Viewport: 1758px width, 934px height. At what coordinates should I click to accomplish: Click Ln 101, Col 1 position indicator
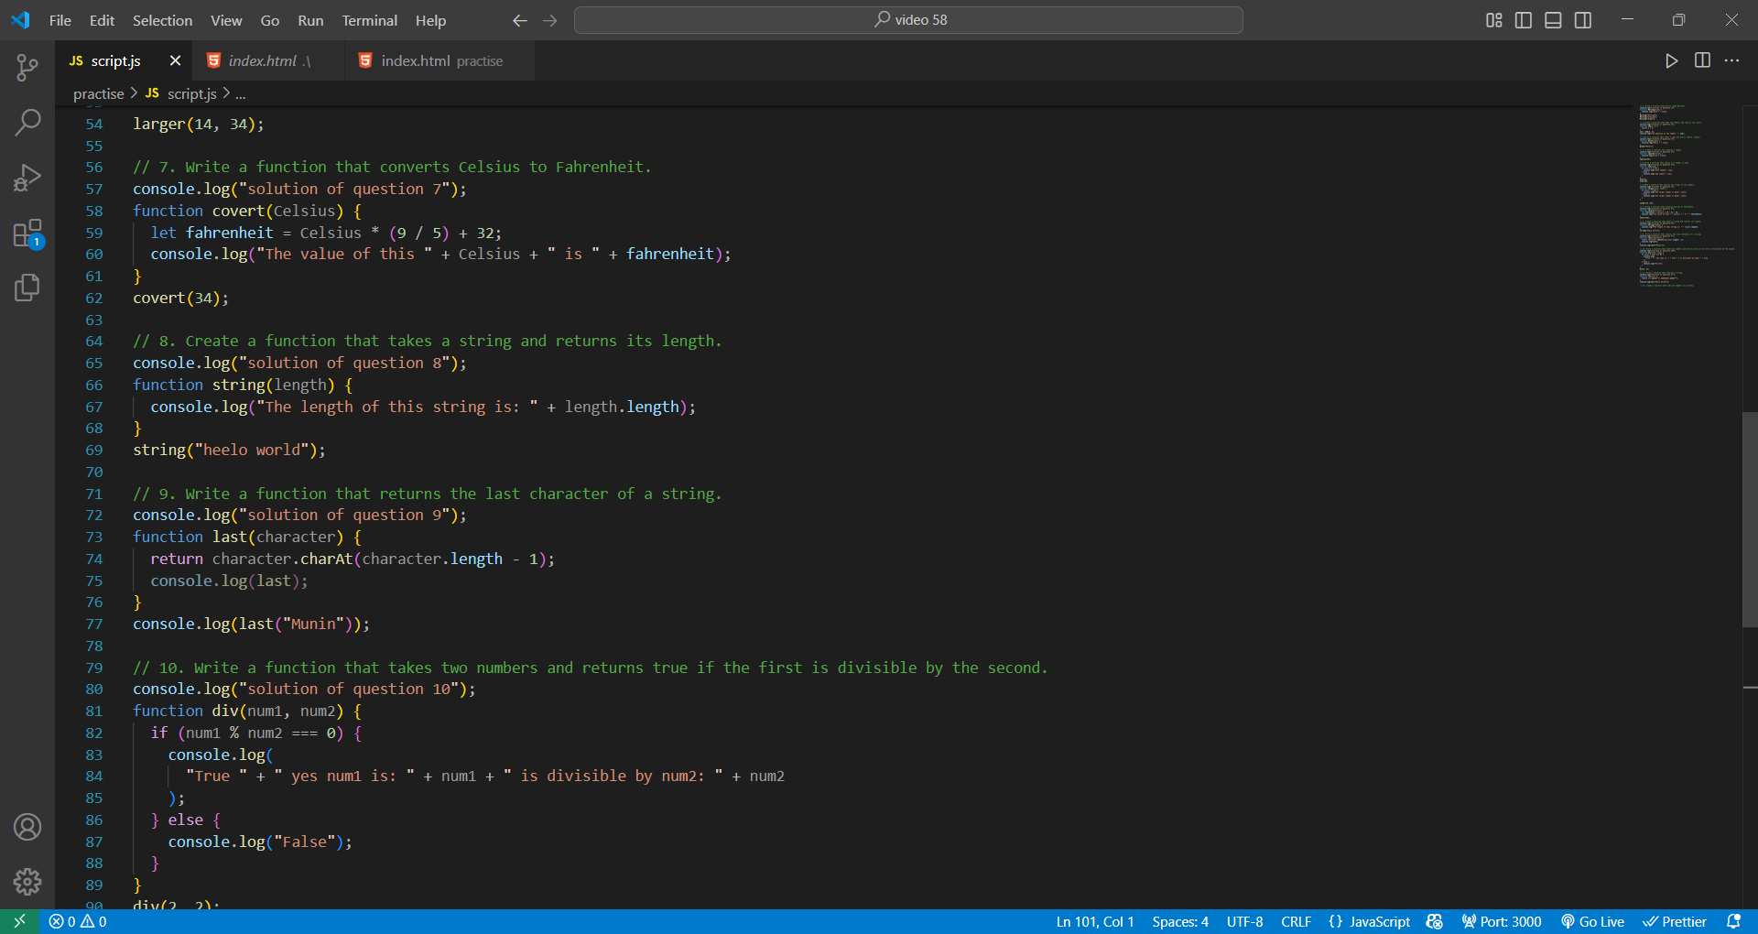pyautogui.click(x=1095, y=922)
